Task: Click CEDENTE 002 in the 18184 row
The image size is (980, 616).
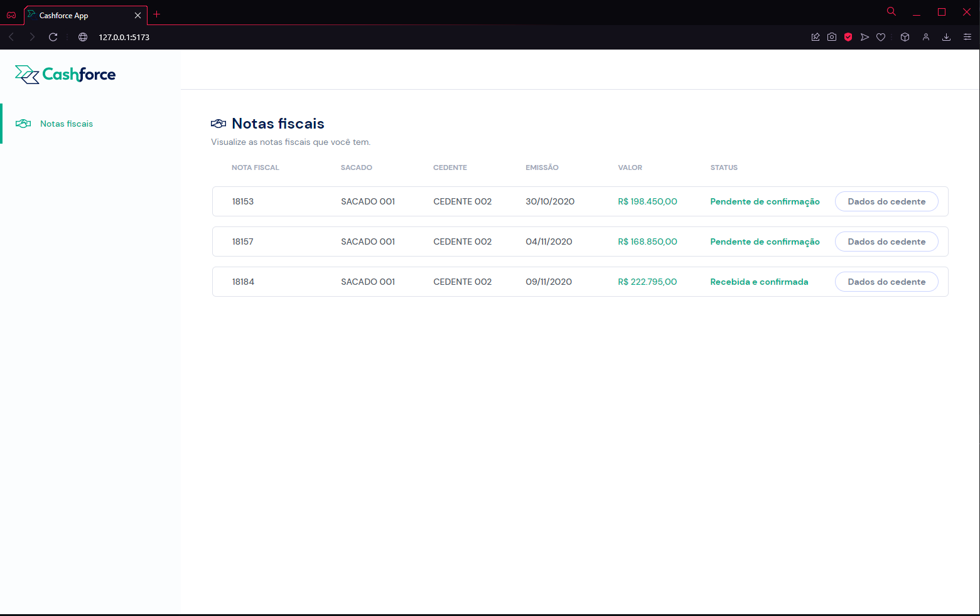Action: tap(462, 282)
